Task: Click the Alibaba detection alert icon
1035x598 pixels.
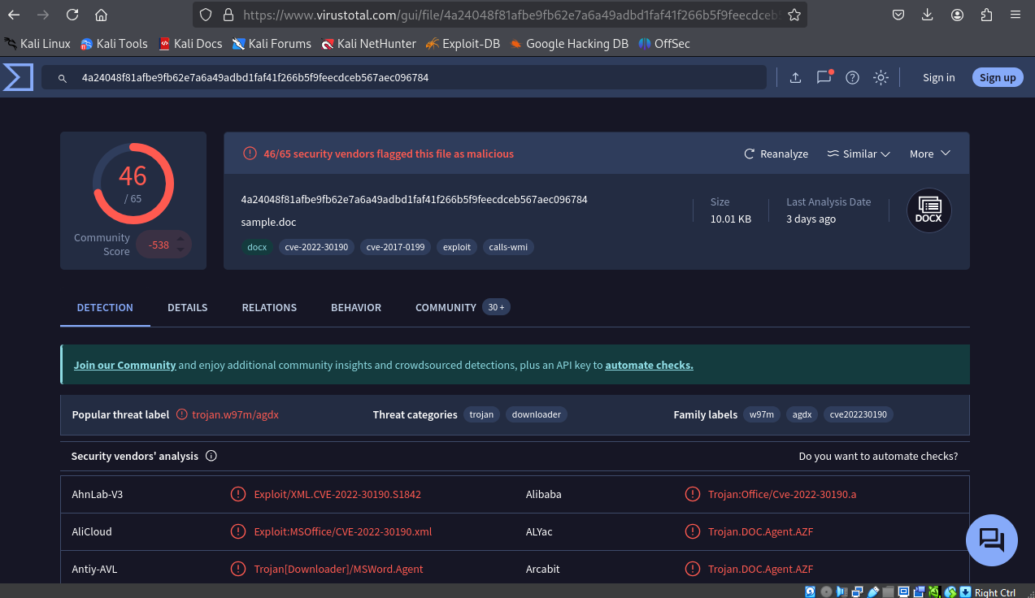Action: click(x=693, y=494)
